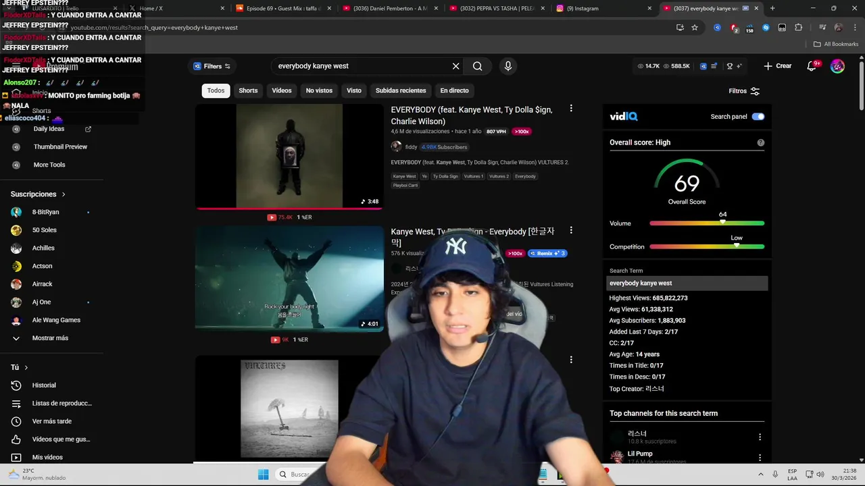Click the page vertical scrollbar
This screenshot has height=486, width=865.
[x=861, y=84]
